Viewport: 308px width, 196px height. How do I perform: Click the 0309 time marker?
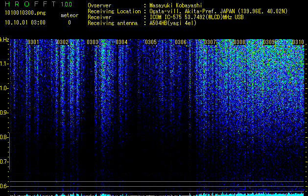click(269, 42)
